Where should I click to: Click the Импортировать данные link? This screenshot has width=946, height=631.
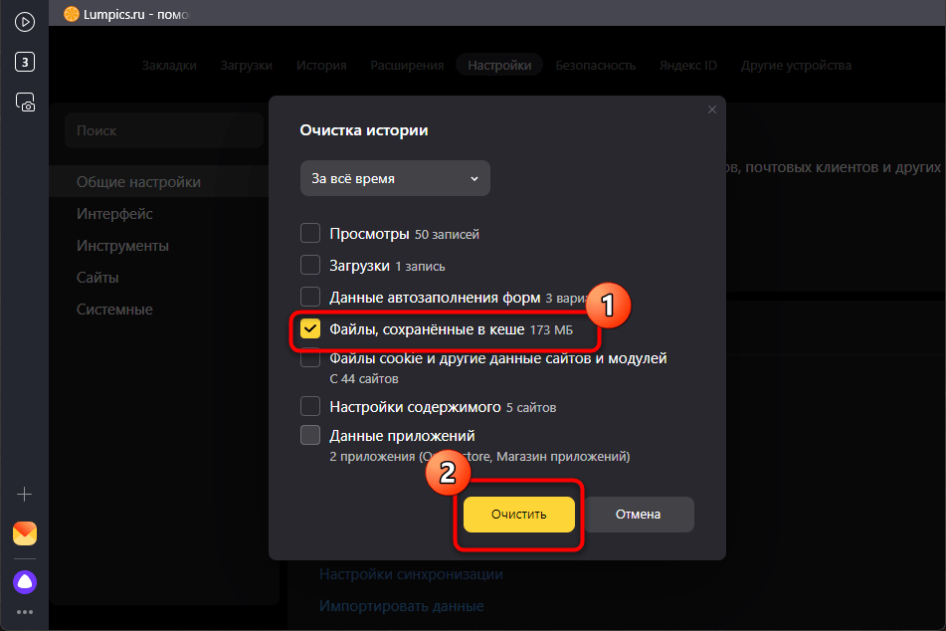click(401, 606)
